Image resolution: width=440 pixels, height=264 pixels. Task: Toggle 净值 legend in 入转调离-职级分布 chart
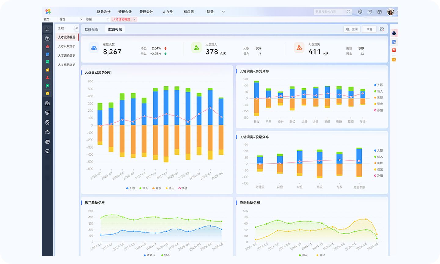378,176
